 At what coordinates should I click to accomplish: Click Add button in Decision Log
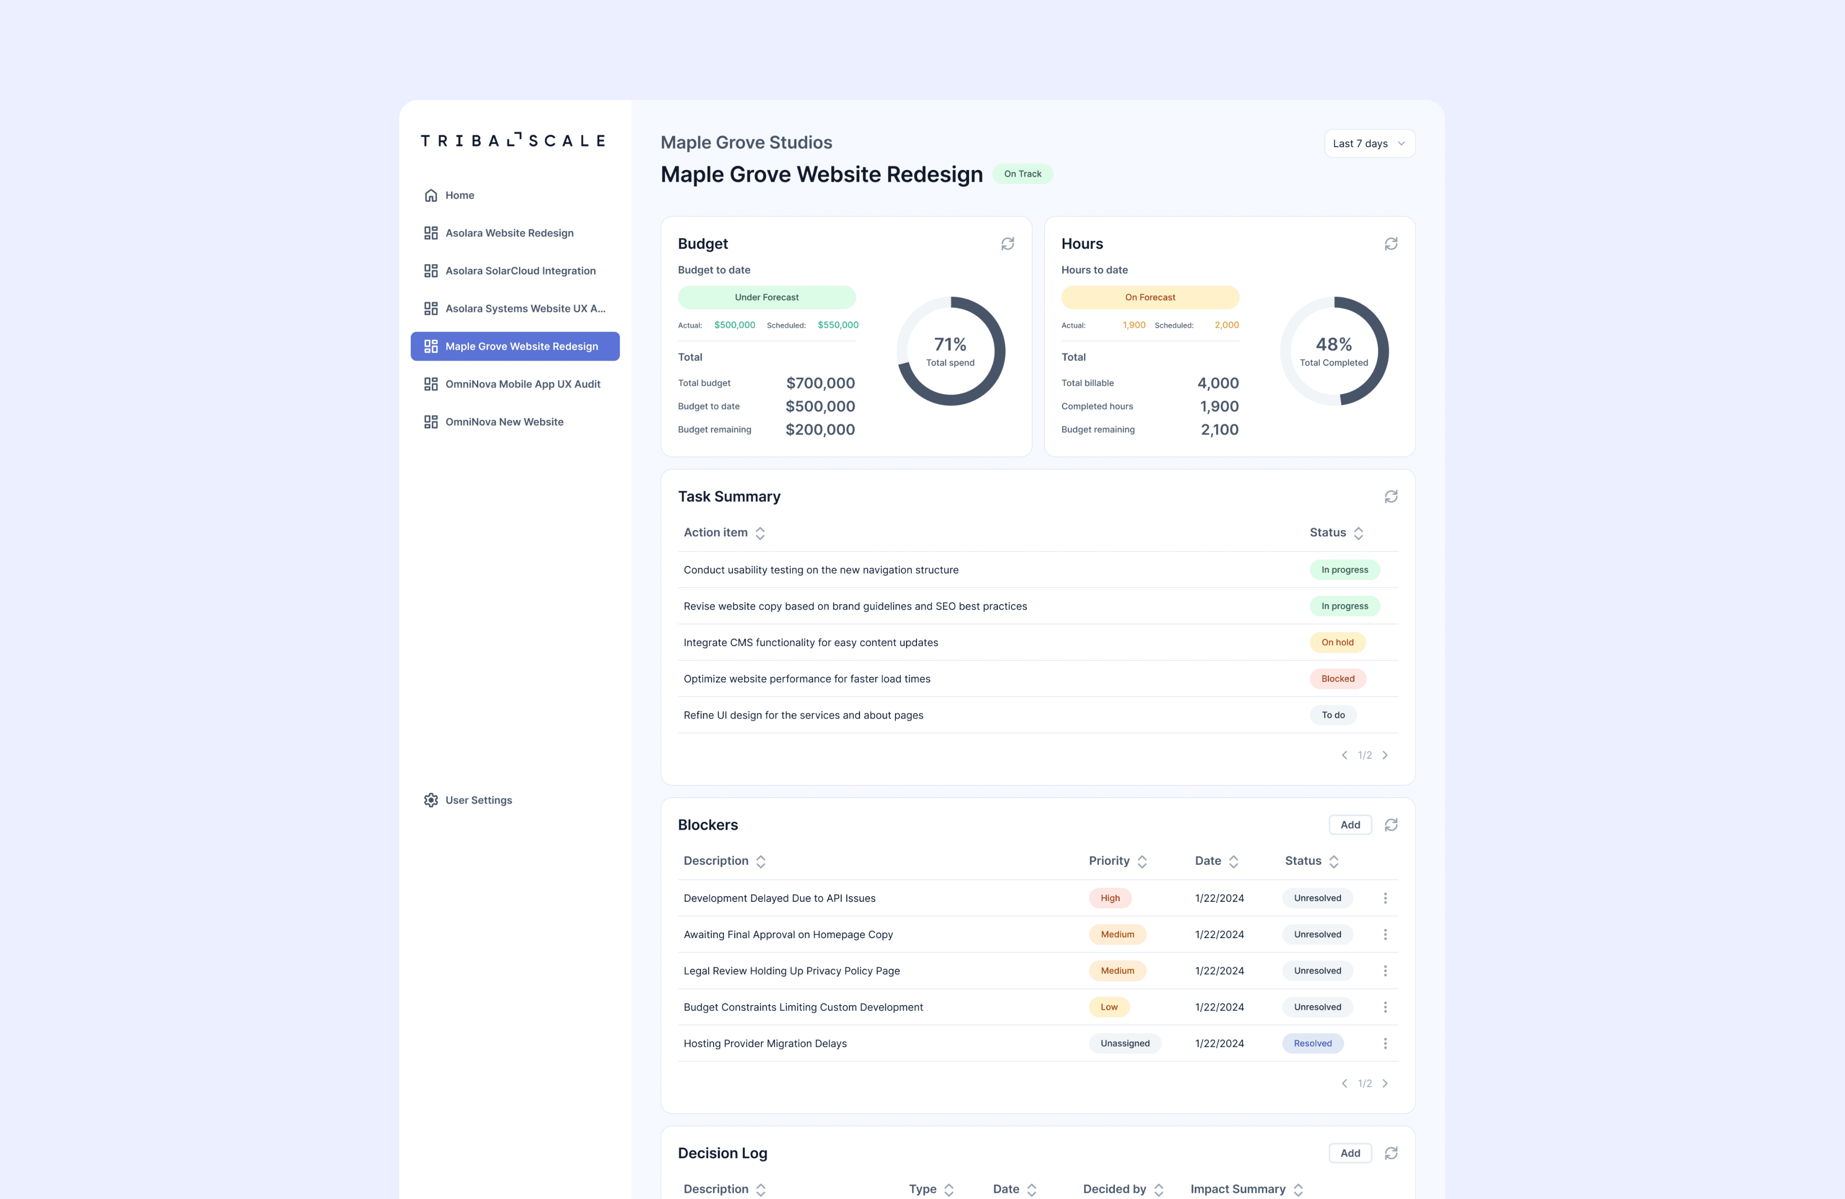click(1350, 1153)
